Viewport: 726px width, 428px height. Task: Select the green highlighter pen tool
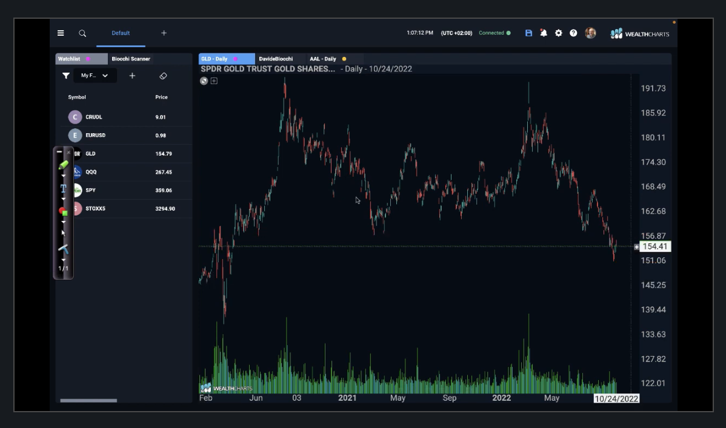coord(64,165)
